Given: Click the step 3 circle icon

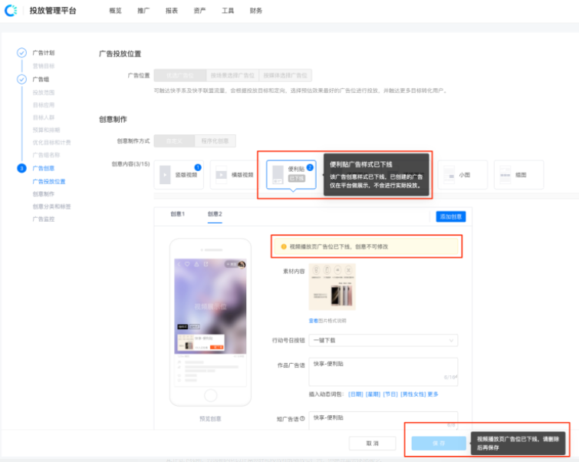Looking at the screenshot, I should tap(21, 168).
